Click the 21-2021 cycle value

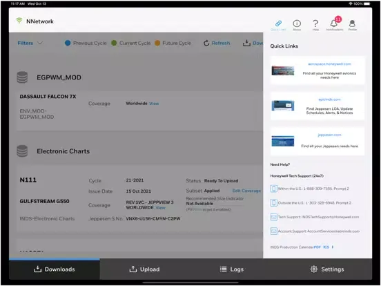point(135,180)
